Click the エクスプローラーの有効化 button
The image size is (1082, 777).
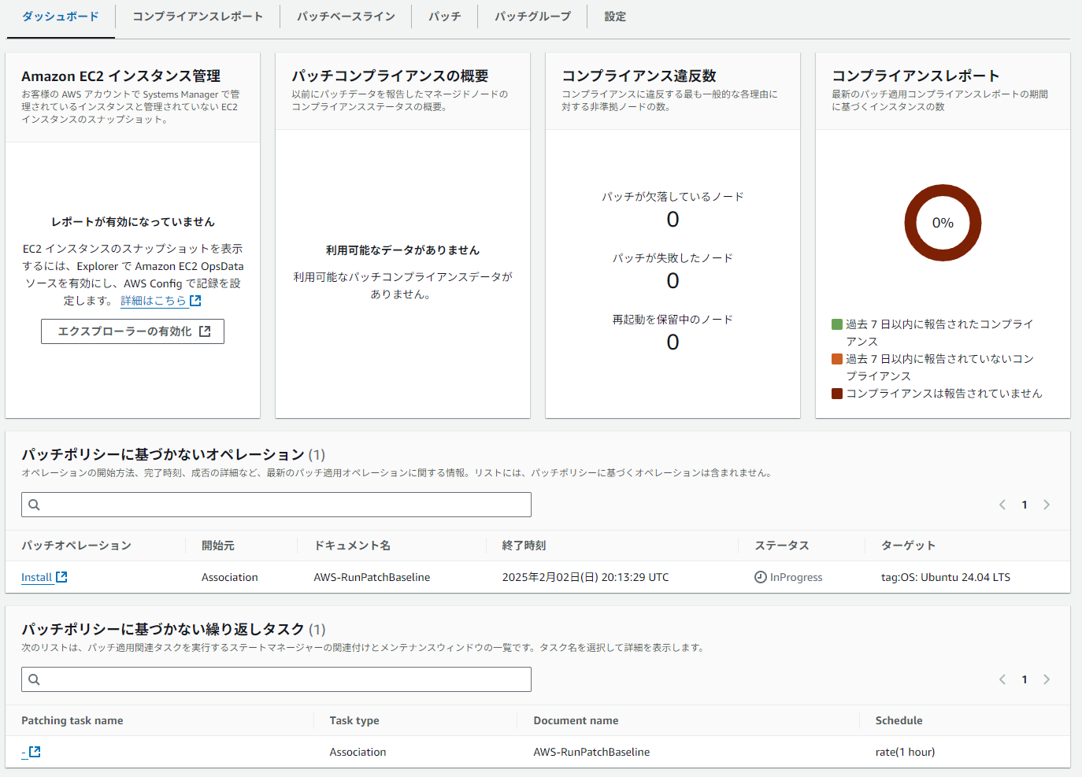tap(132, 331)
